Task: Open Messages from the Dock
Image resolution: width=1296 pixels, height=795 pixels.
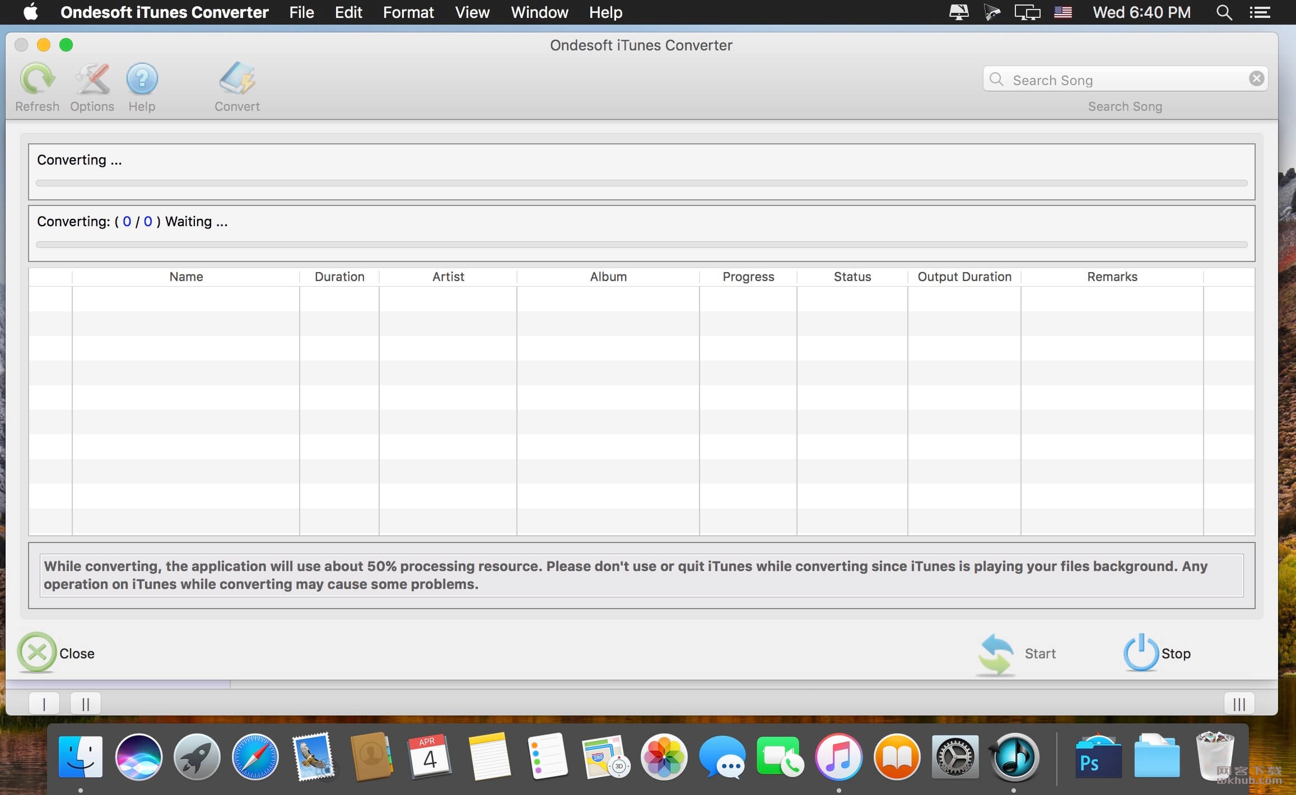Action: pyautogui.click(x=722, y=757)
